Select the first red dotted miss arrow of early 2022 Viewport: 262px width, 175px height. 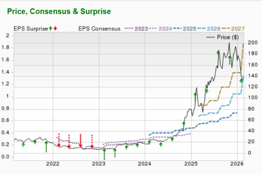pos(59,140)
